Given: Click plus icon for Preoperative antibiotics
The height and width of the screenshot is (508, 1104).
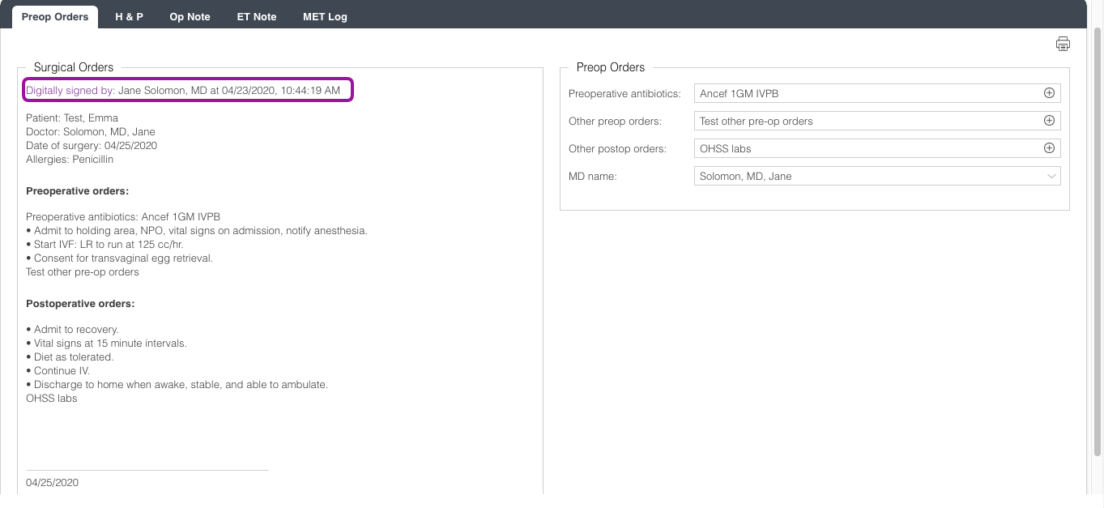Looking at the screenshot, I should click(1049, 94).
